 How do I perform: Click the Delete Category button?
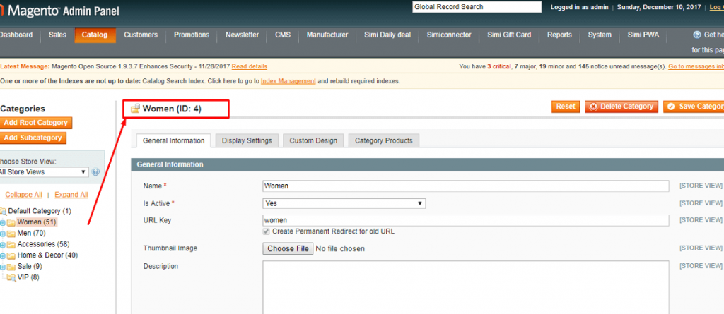click(621, 107)
